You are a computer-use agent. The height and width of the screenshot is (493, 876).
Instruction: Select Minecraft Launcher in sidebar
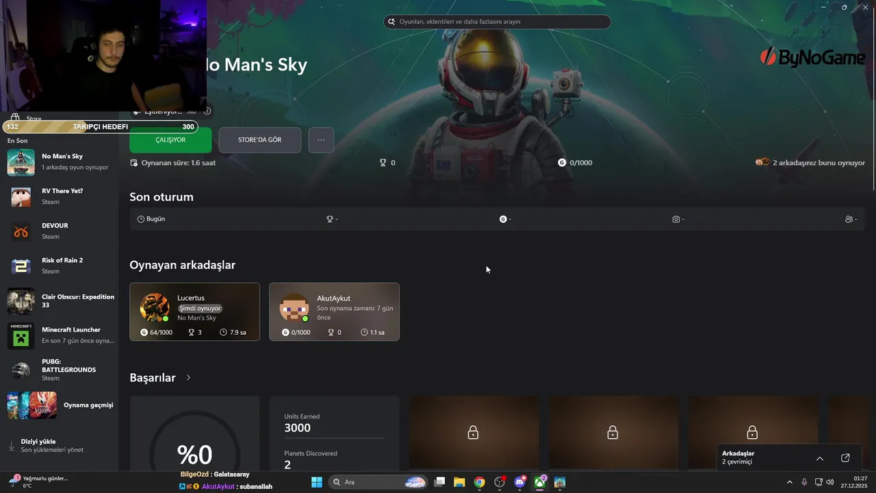point(60,335)
